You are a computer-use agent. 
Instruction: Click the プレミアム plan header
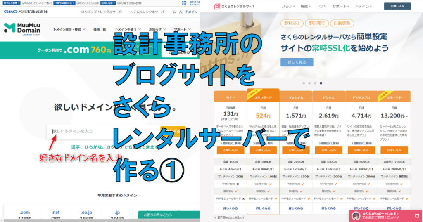296,97
